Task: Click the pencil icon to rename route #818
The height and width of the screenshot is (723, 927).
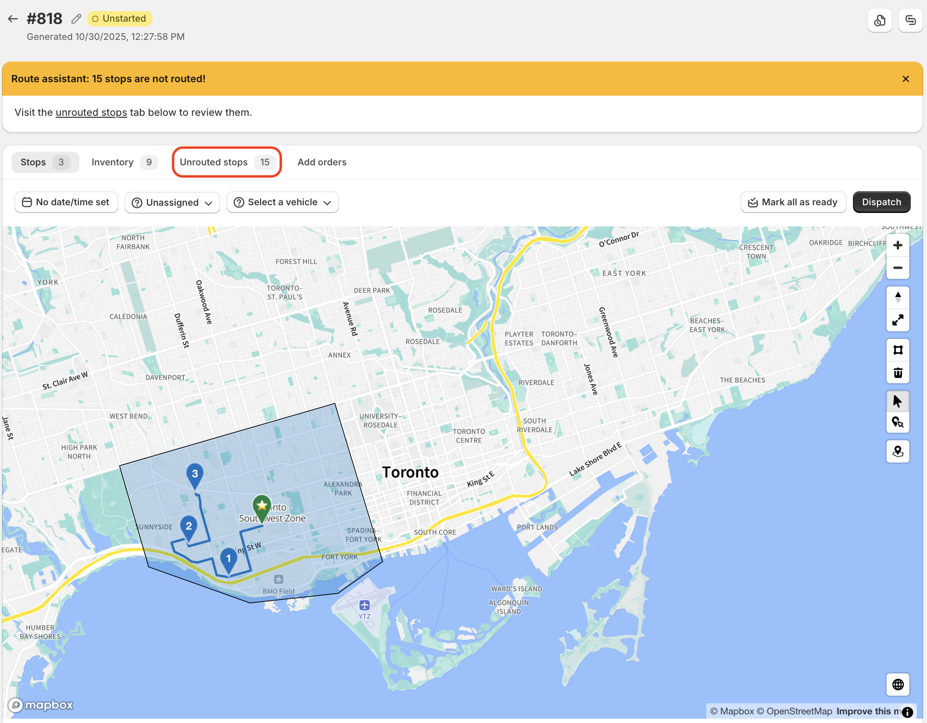Action: (76, 19)
